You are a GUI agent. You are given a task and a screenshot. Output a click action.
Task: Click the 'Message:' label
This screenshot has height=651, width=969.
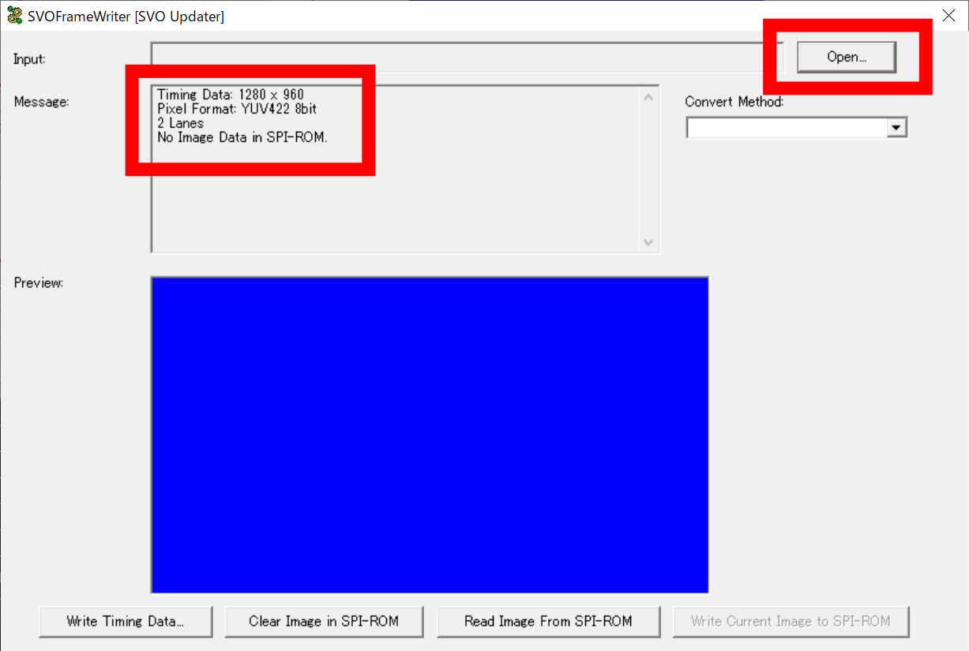[41, 102]
